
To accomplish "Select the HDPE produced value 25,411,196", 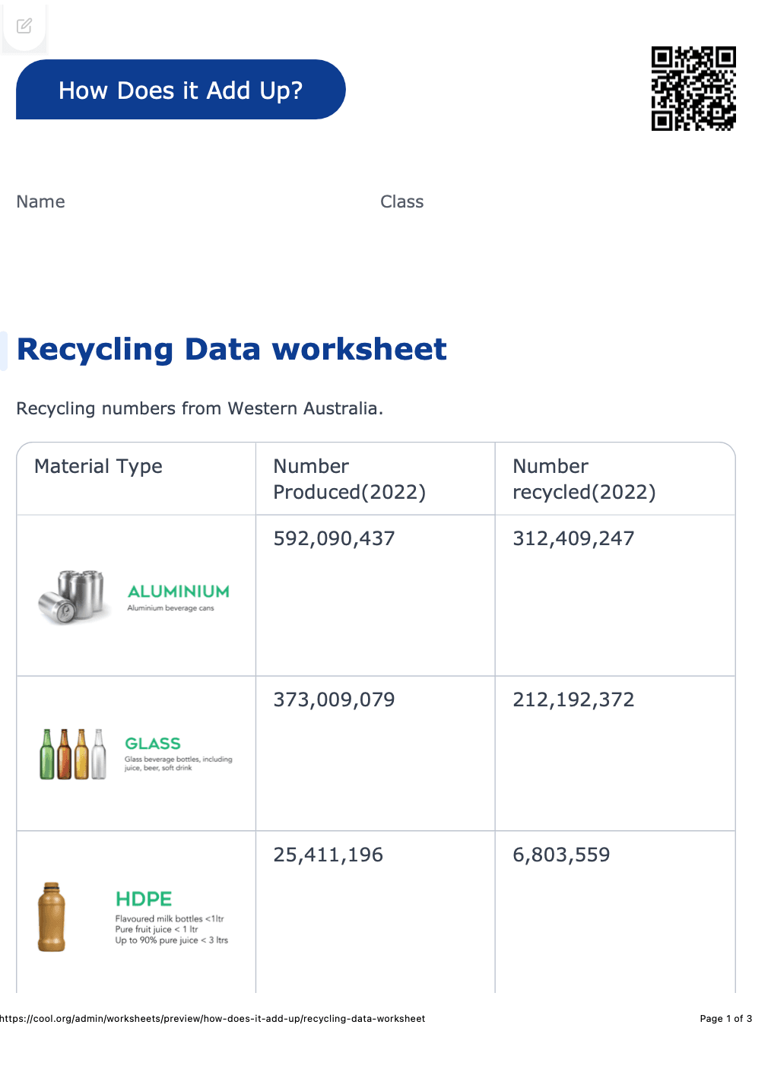I will 328,855.
